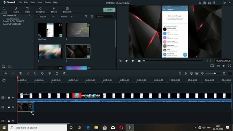This screenshot has height=131, width=233.
Task: Select the blurred colorful thumbnail 2
Action: [x=50, y=51]
